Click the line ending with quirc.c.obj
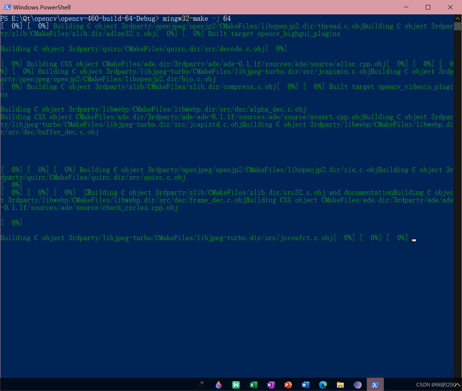The height and width of the screenshot is (391, 462). tap(93, 177)
